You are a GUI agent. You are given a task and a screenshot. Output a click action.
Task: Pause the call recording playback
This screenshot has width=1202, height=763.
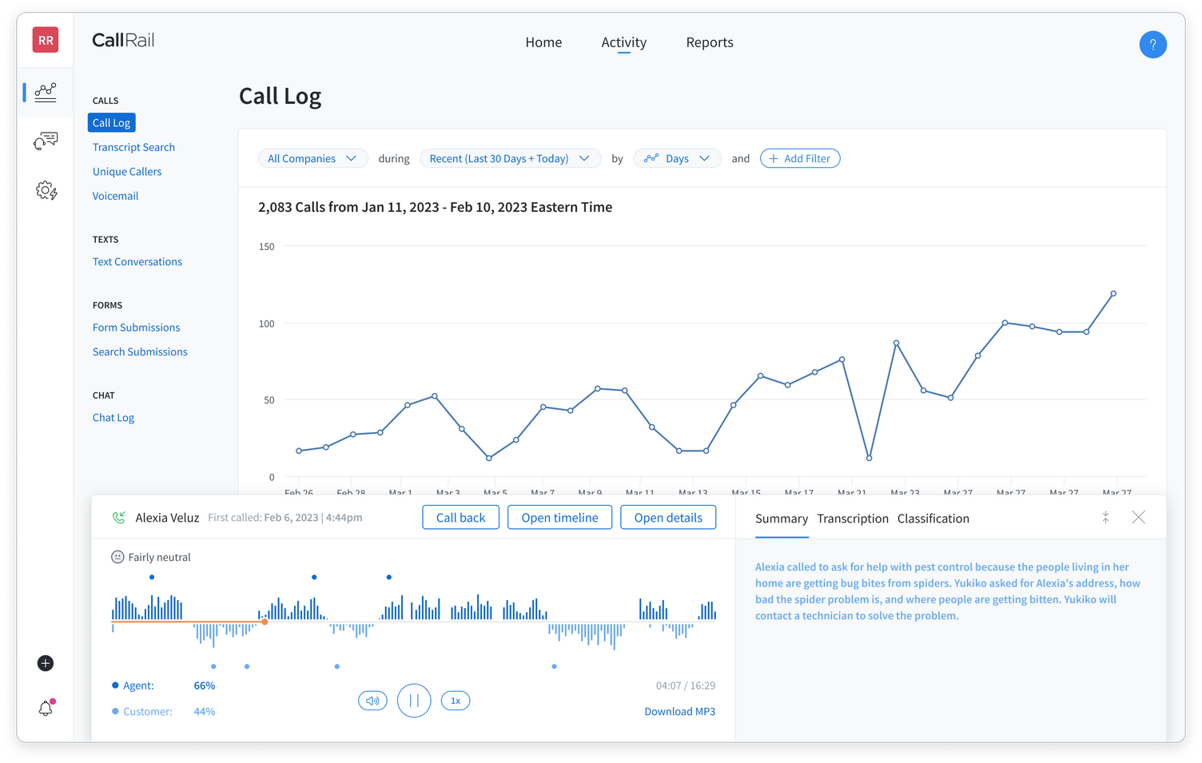pyautogui.click(x=414, y=700)
